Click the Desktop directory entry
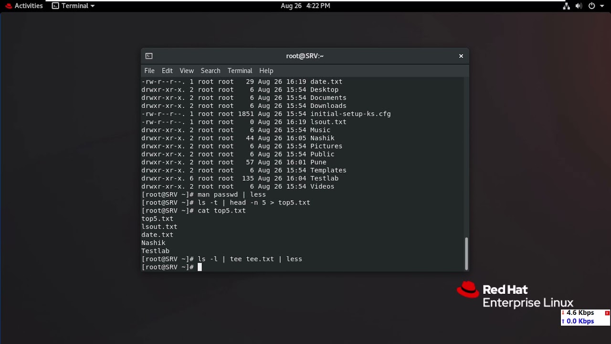Viewport: 611px width, 344px height. coord(324,89)
